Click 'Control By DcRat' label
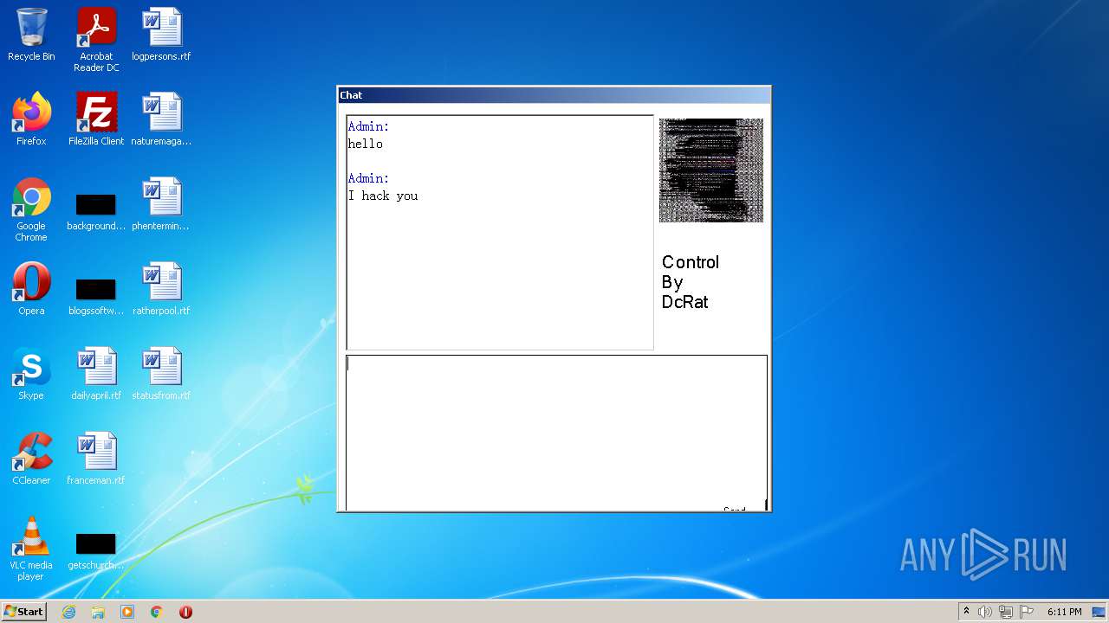1109x623 pixels. point(691,282)
